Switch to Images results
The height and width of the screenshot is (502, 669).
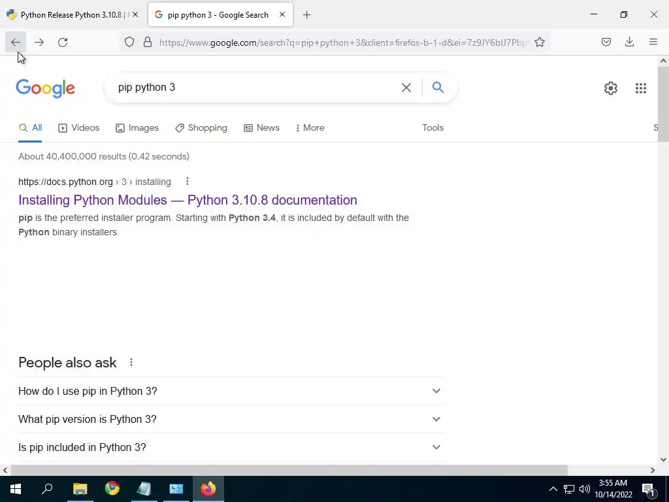tap(137, 127)
